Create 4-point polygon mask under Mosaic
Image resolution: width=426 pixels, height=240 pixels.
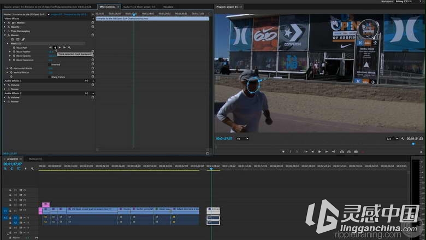pos(18,39)
